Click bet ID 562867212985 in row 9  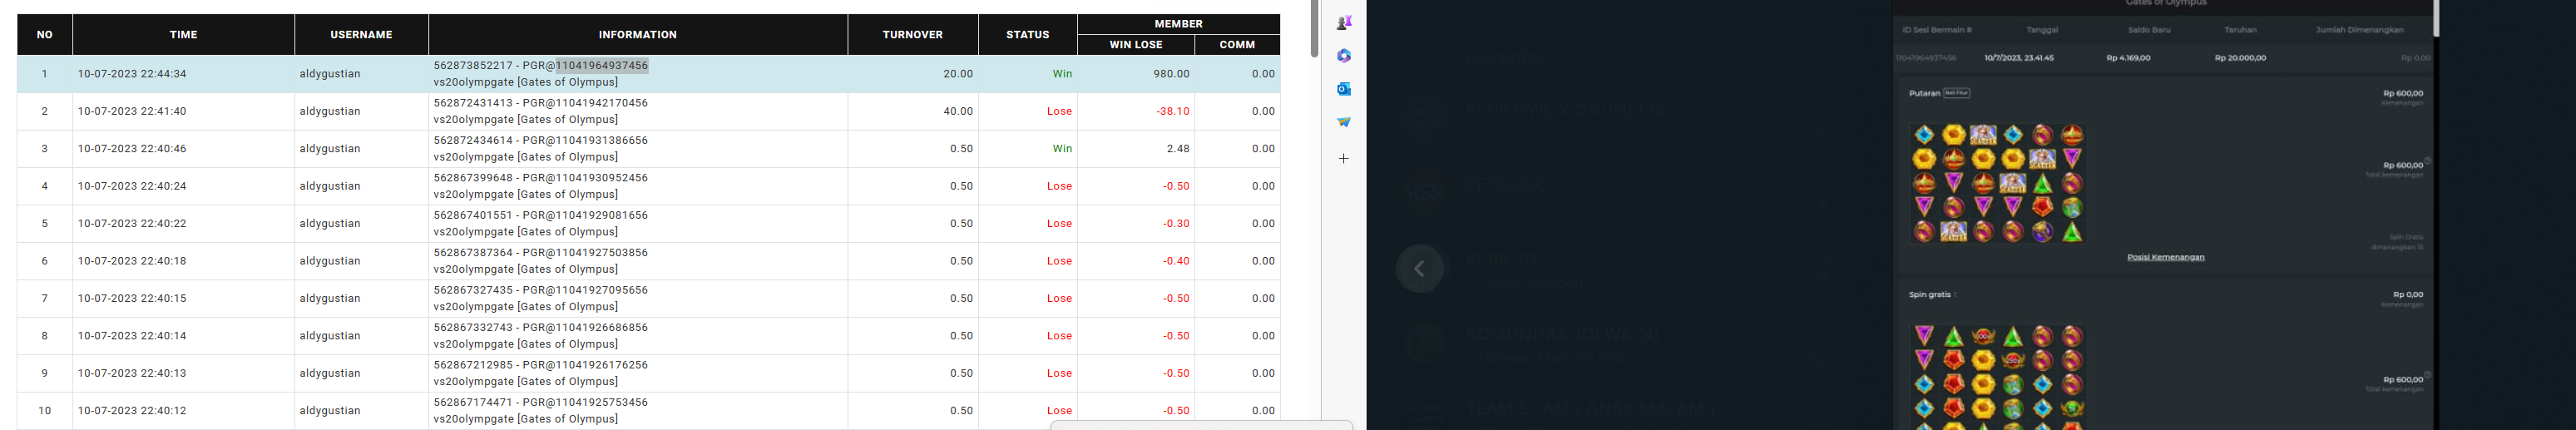click(473, 365)
